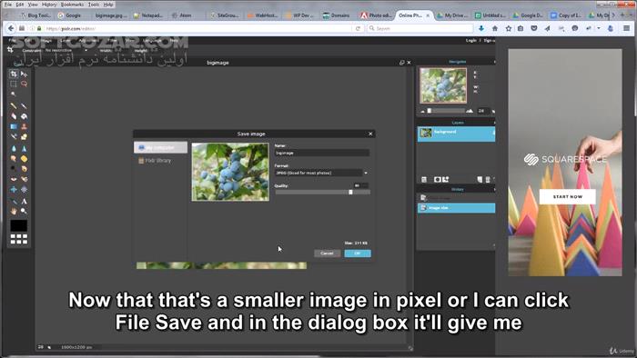Select the Move tool

coord(24,74)
